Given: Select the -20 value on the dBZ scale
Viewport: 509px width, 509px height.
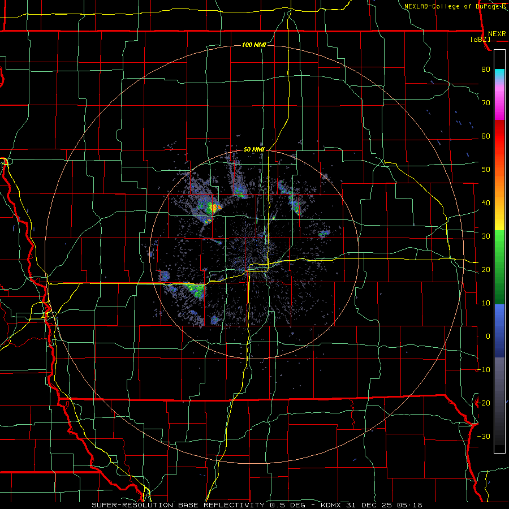Looking at the screenshot, I should coord(484,403).
